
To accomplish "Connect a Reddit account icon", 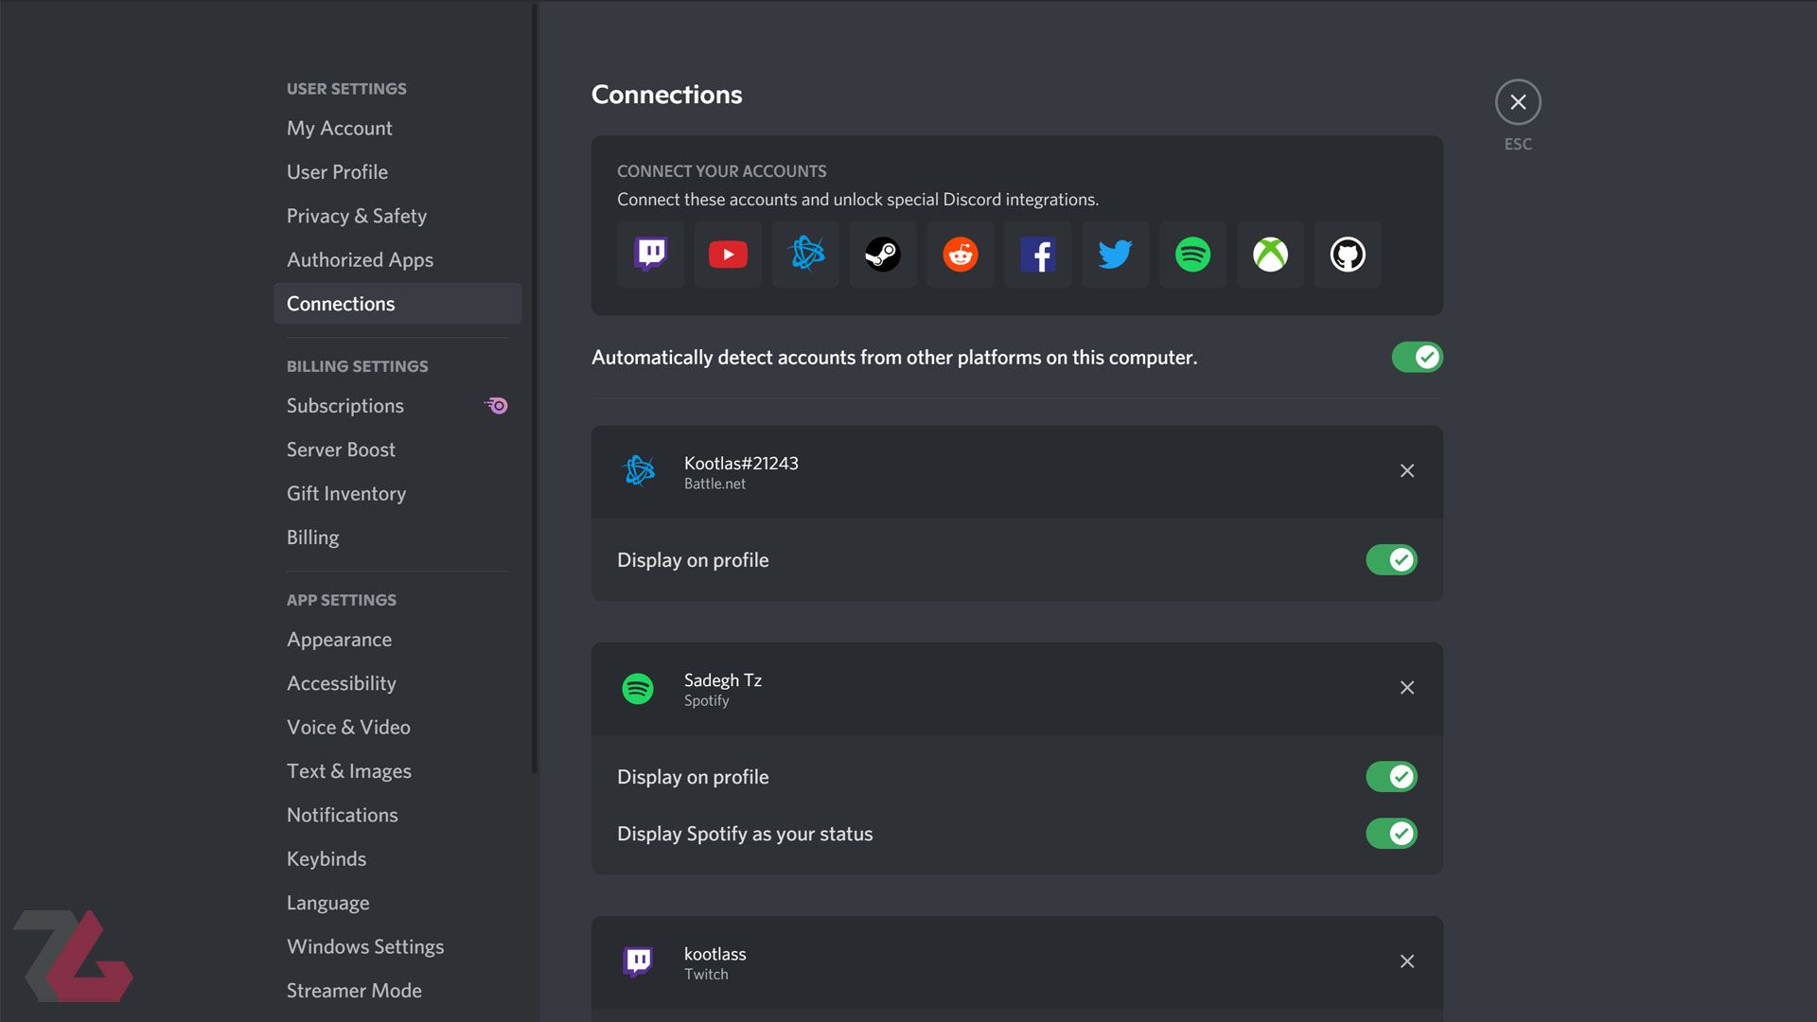I will pyautogui.click(x=961, y=255).
